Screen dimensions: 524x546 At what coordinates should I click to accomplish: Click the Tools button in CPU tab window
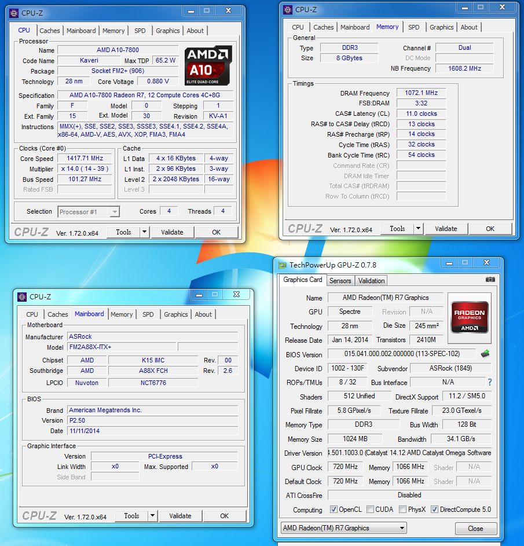click(123, 232)
